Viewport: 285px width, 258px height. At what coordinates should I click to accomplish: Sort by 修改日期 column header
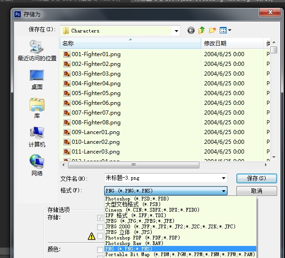pyautogui.click(x=232, y=44)
